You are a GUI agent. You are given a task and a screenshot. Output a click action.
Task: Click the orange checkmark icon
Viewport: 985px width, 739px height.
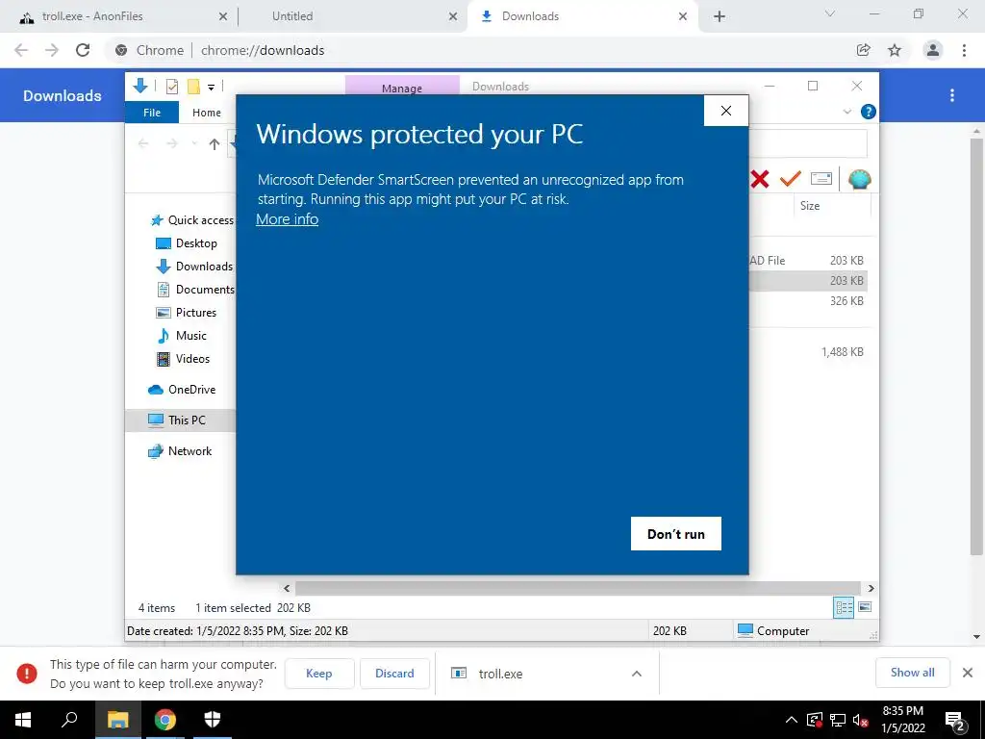coord(791,179)
